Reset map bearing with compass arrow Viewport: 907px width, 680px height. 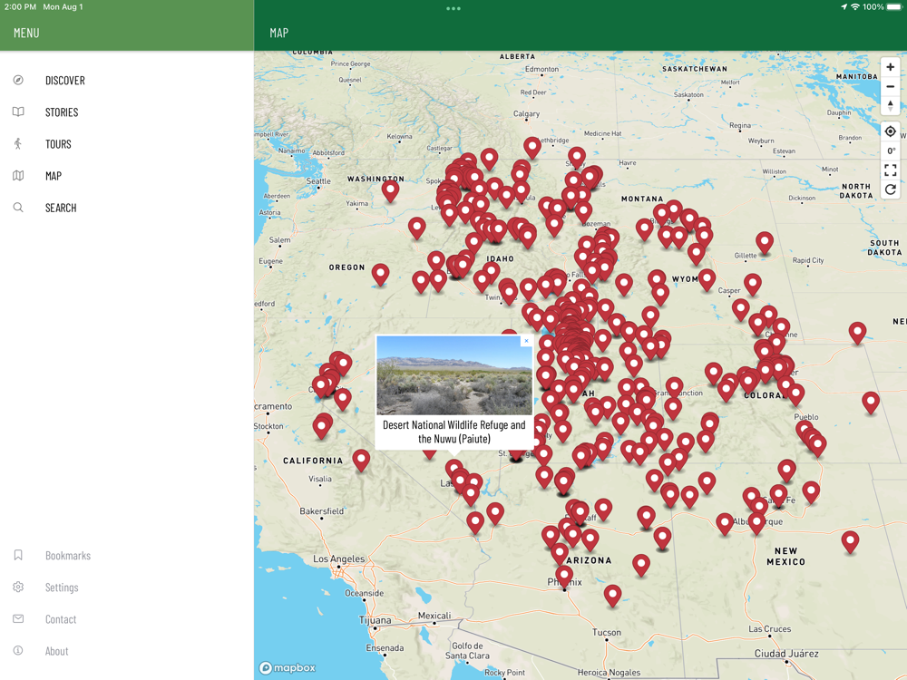(891, 106)
